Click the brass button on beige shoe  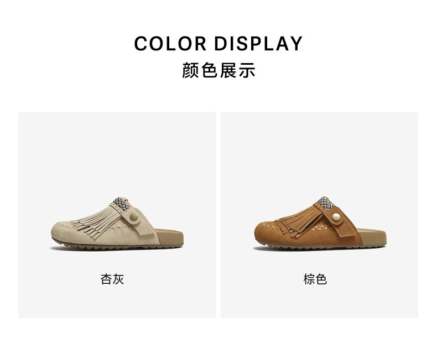click(134, 216)
